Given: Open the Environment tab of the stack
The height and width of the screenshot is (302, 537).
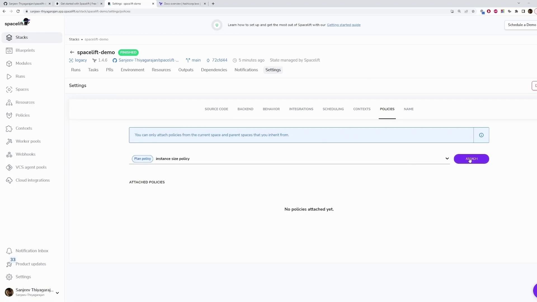Looking at the screenshot, I should tap(132, 70).
